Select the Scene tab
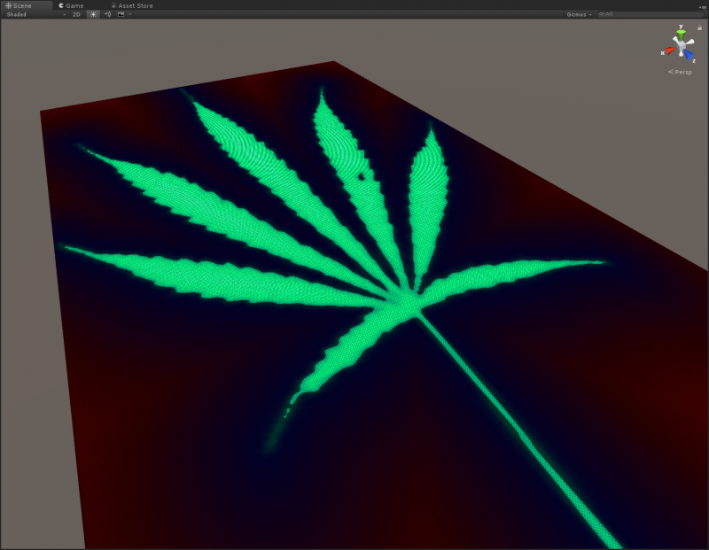 [x=19, y=5]
